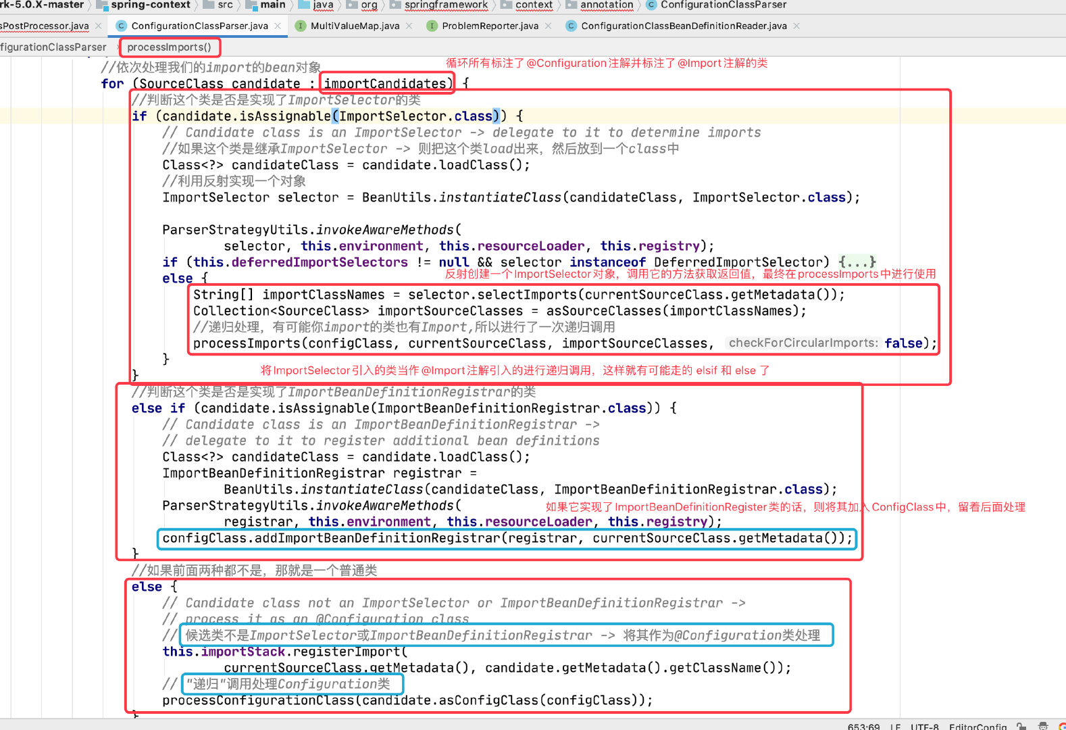Switch to the ProblemReporter.java tab
This screenshot has width=1066, height=730.
[x=490, y=26]
